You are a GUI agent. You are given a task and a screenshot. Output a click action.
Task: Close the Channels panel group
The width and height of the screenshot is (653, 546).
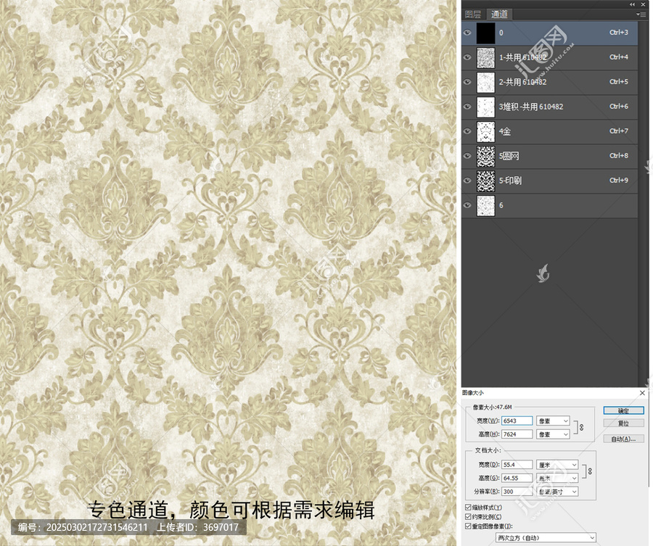click(643, 4)
